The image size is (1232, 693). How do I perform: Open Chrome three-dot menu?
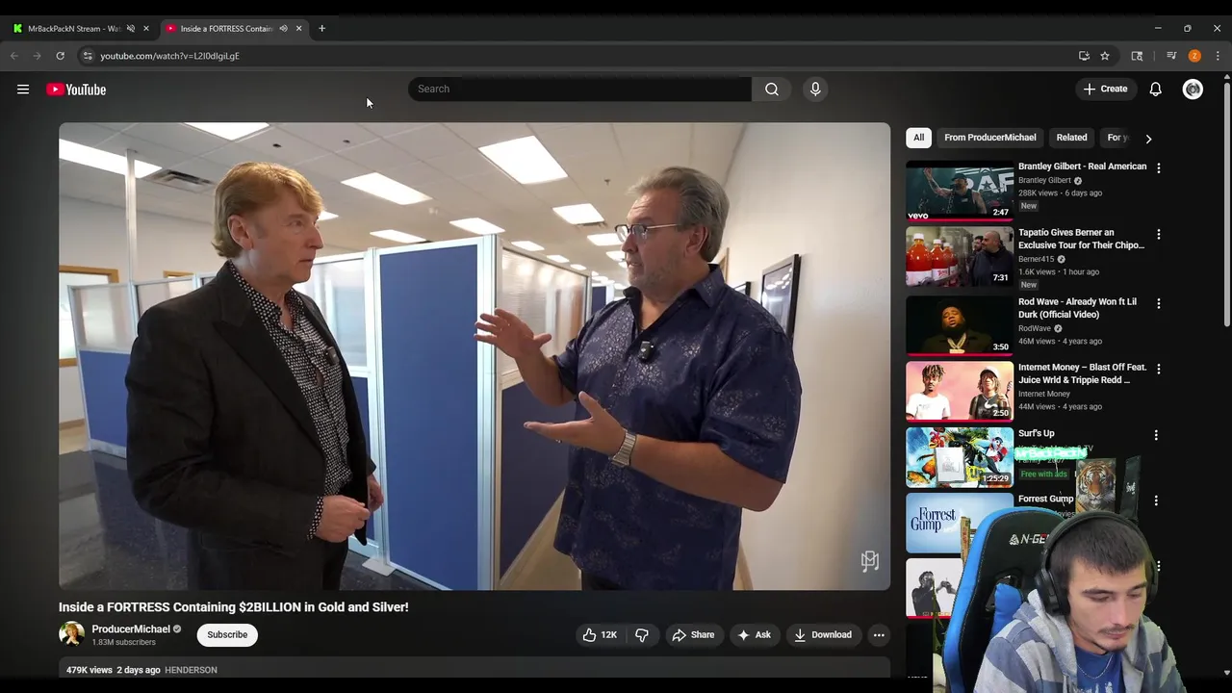click(1218, 56)
